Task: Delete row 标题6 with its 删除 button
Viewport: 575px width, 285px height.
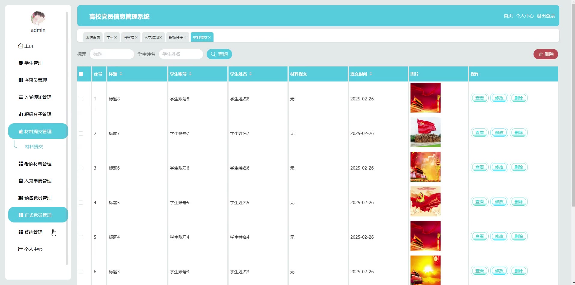Action: (519, 167)
